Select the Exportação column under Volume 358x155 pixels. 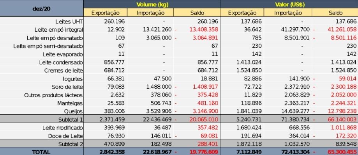(105, 12)
